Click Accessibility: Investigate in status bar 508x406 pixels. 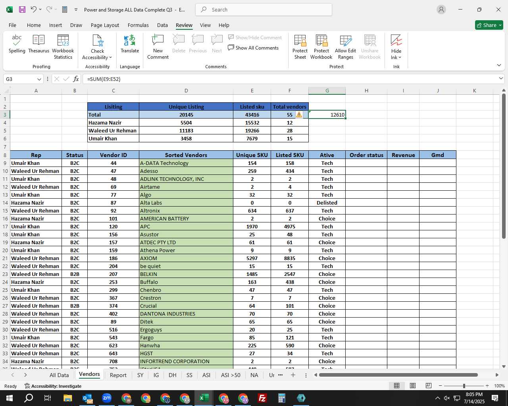pyautogui.click(x=53, y=386)
